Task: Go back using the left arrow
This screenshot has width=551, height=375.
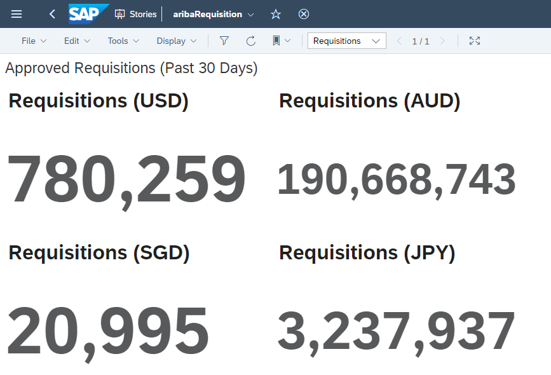Action: click(52, 14)
